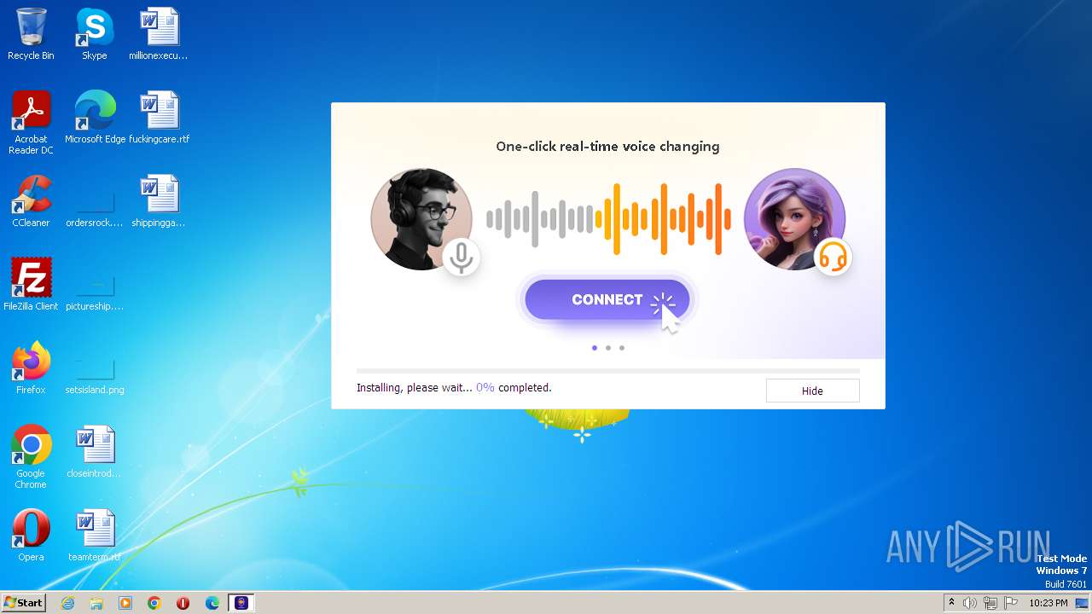Click the voice changer installer taskbar button
1092x614 pixels.
coord(241,603)
